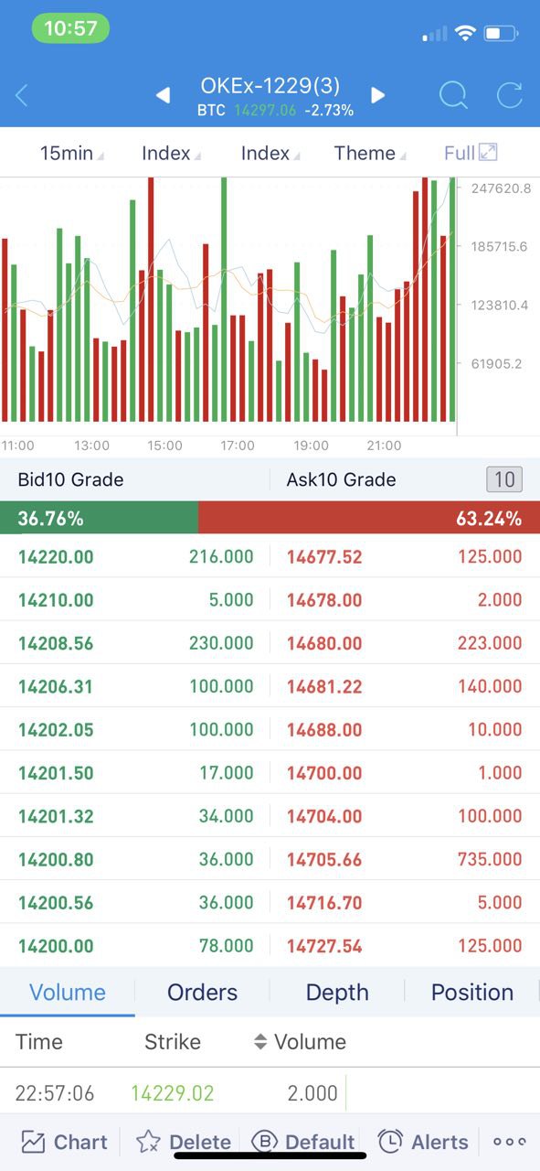The image size is (540, 1171).
Task: Expand the 15min interval dropdown
Action: pyautogui.click(x=71, y=153)
